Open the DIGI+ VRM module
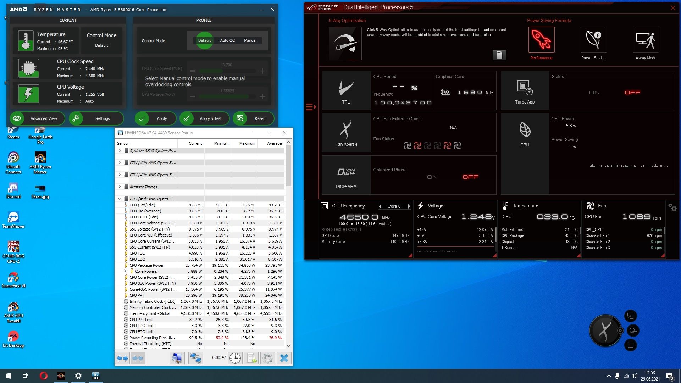 [346, 175]
